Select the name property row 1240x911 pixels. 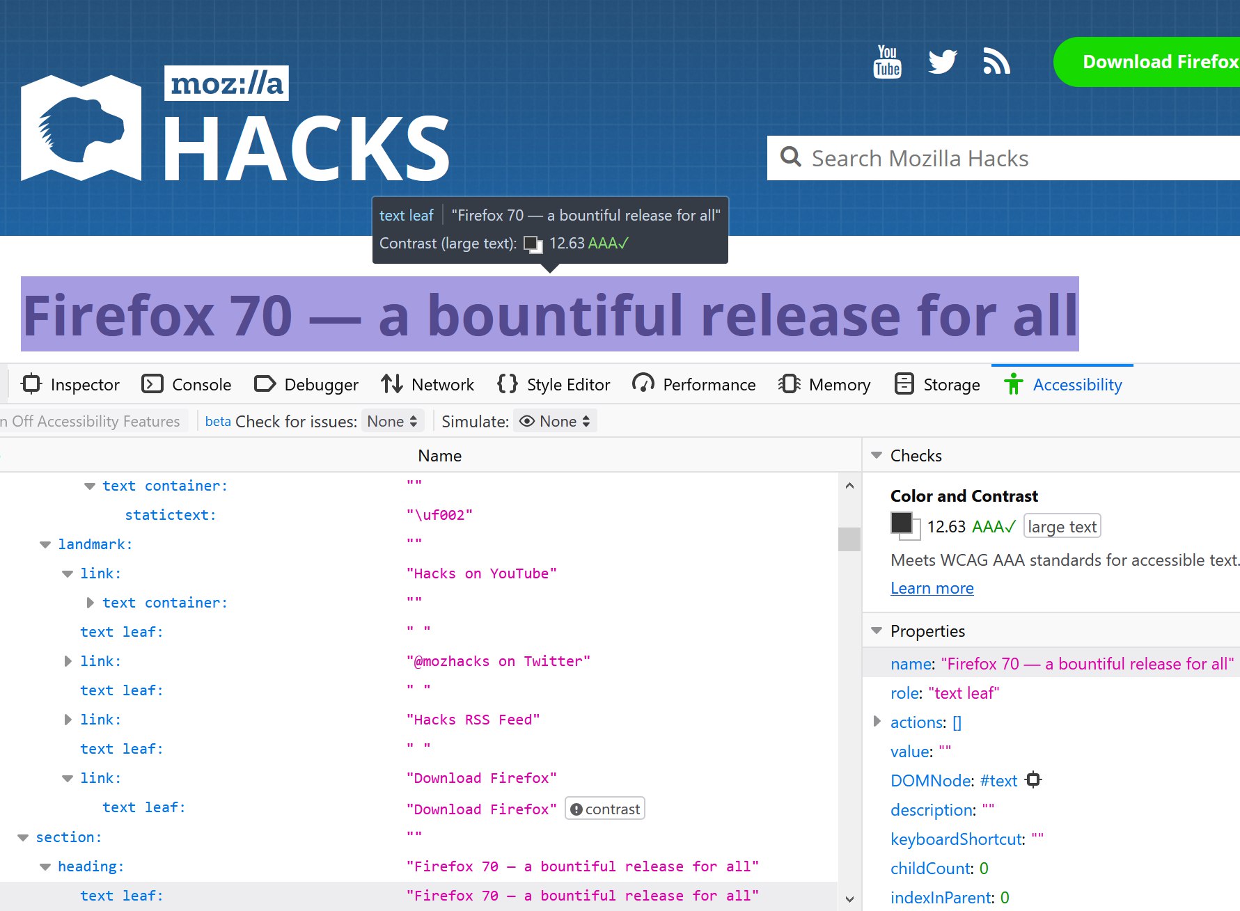click(1051, 663)
